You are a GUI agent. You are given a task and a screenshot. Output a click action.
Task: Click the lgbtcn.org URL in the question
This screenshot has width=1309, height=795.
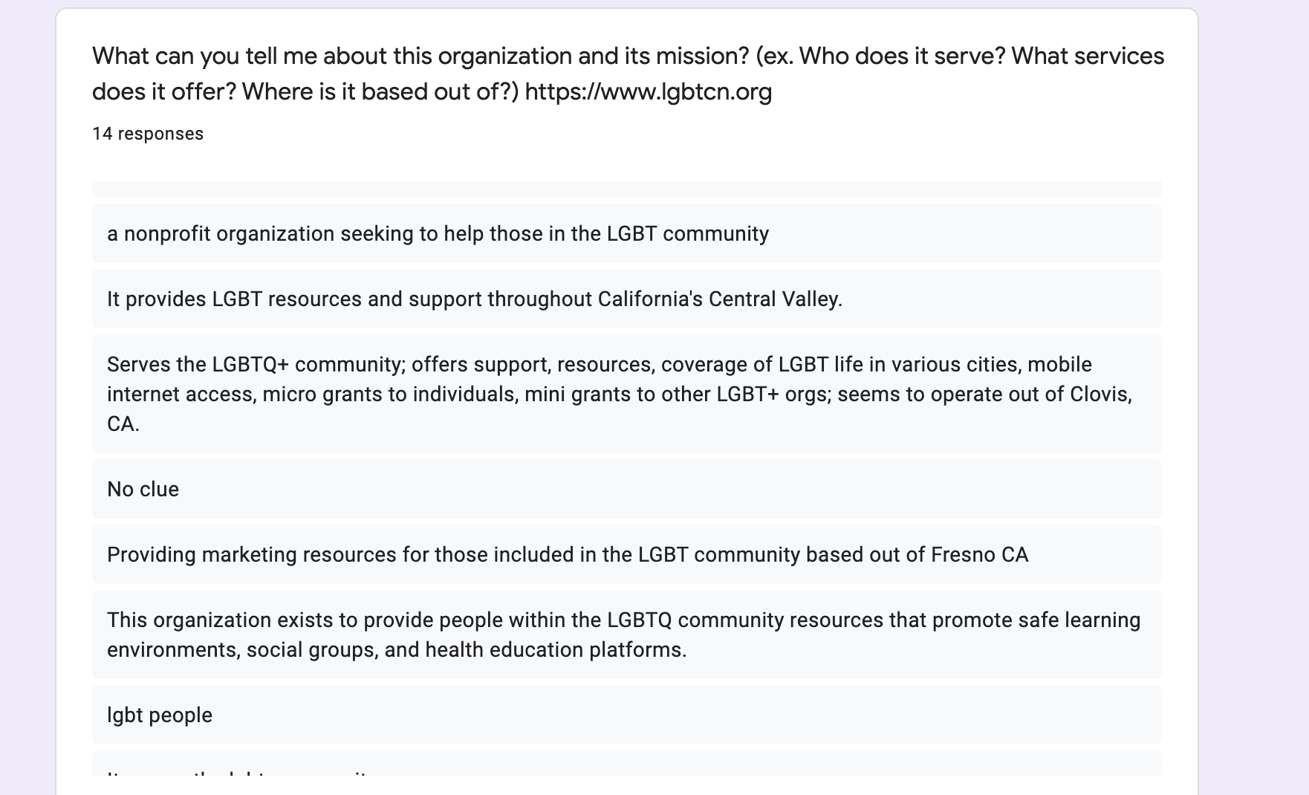tap(649, 91)
